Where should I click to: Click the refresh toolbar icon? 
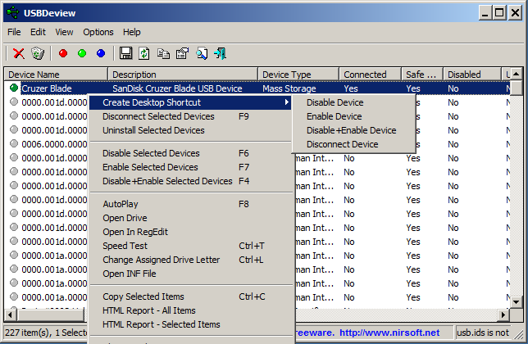point(144,53)
